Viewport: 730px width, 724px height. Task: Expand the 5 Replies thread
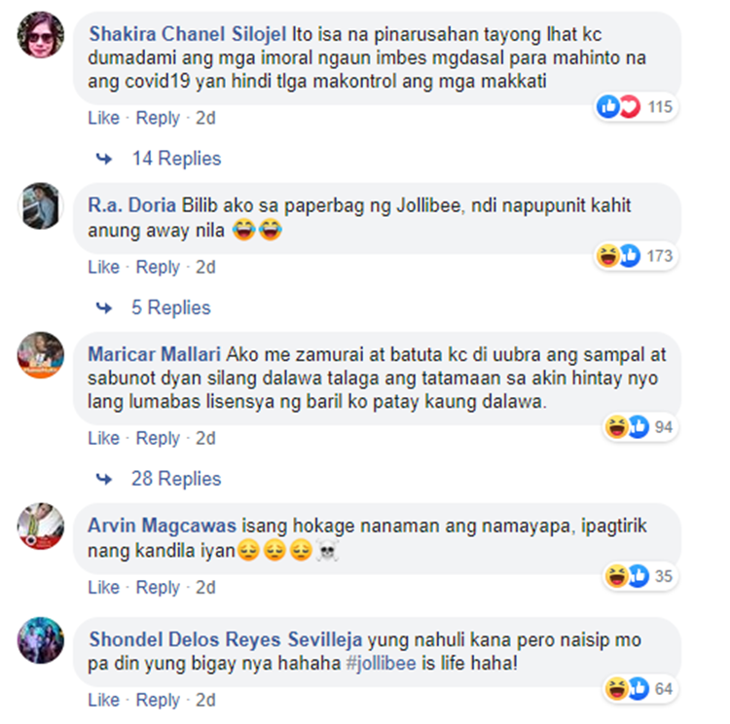click(x=171, y=308)
